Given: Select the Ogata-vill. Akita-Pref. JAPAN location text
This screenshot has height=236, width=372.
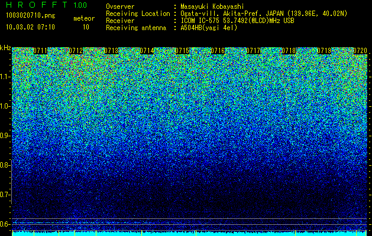Looking at the screenshot, I should tap(264, 14).
